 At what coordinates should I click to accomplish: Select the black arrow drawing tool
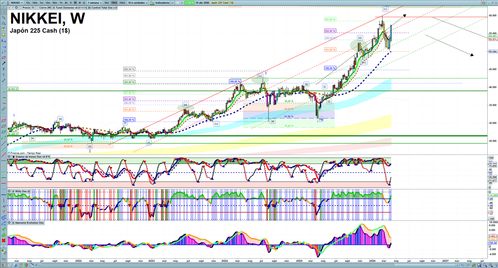pyautogui.click(x=3, y=63)
